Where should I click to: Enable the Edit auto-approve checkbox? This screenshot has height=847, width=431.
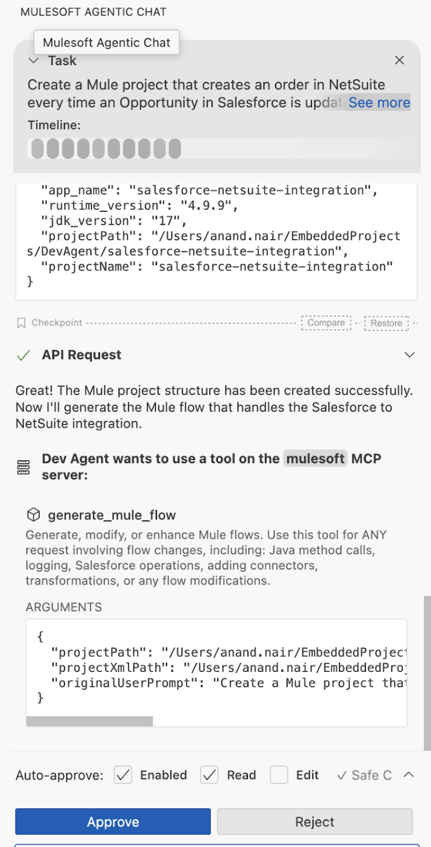click(x=279, y=775)
